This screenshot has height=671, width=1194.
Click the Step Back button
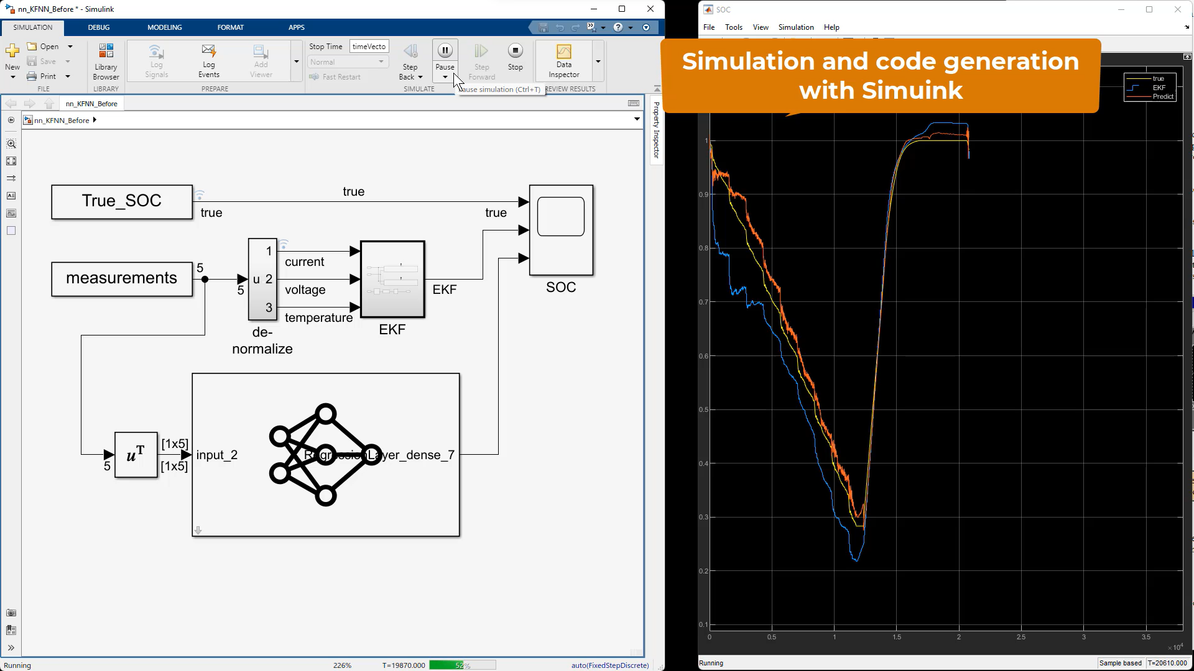pyautogui.click(x=410, y=52)
